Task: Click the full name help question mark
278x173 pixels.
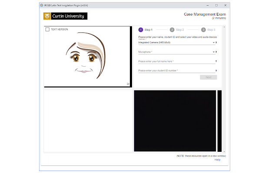Action: [216, 61]
